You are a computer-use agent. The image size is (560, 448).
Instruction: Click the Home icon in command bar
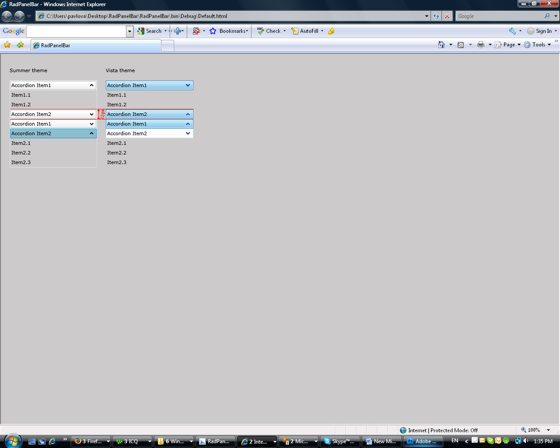click(x=441, y=45)
